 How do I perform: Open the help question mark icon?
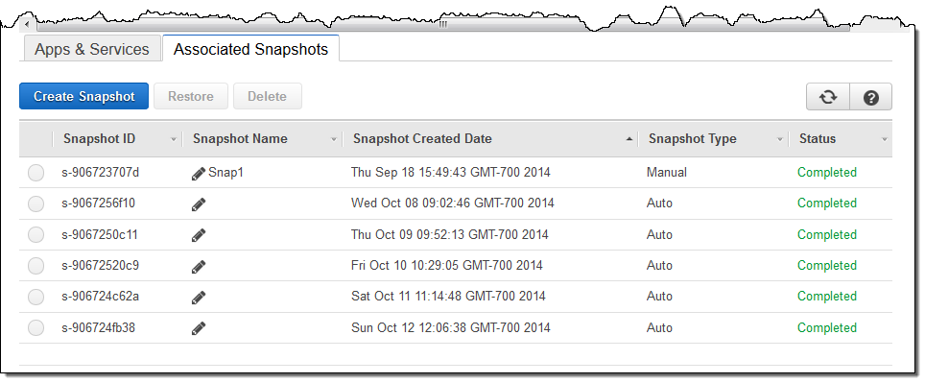(x=870, y=97)
